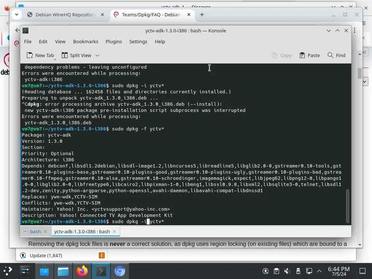Click Konsole keep-below down chevron in title bar
This screenshot has width=372, height=279.
(x=328, y=31)
